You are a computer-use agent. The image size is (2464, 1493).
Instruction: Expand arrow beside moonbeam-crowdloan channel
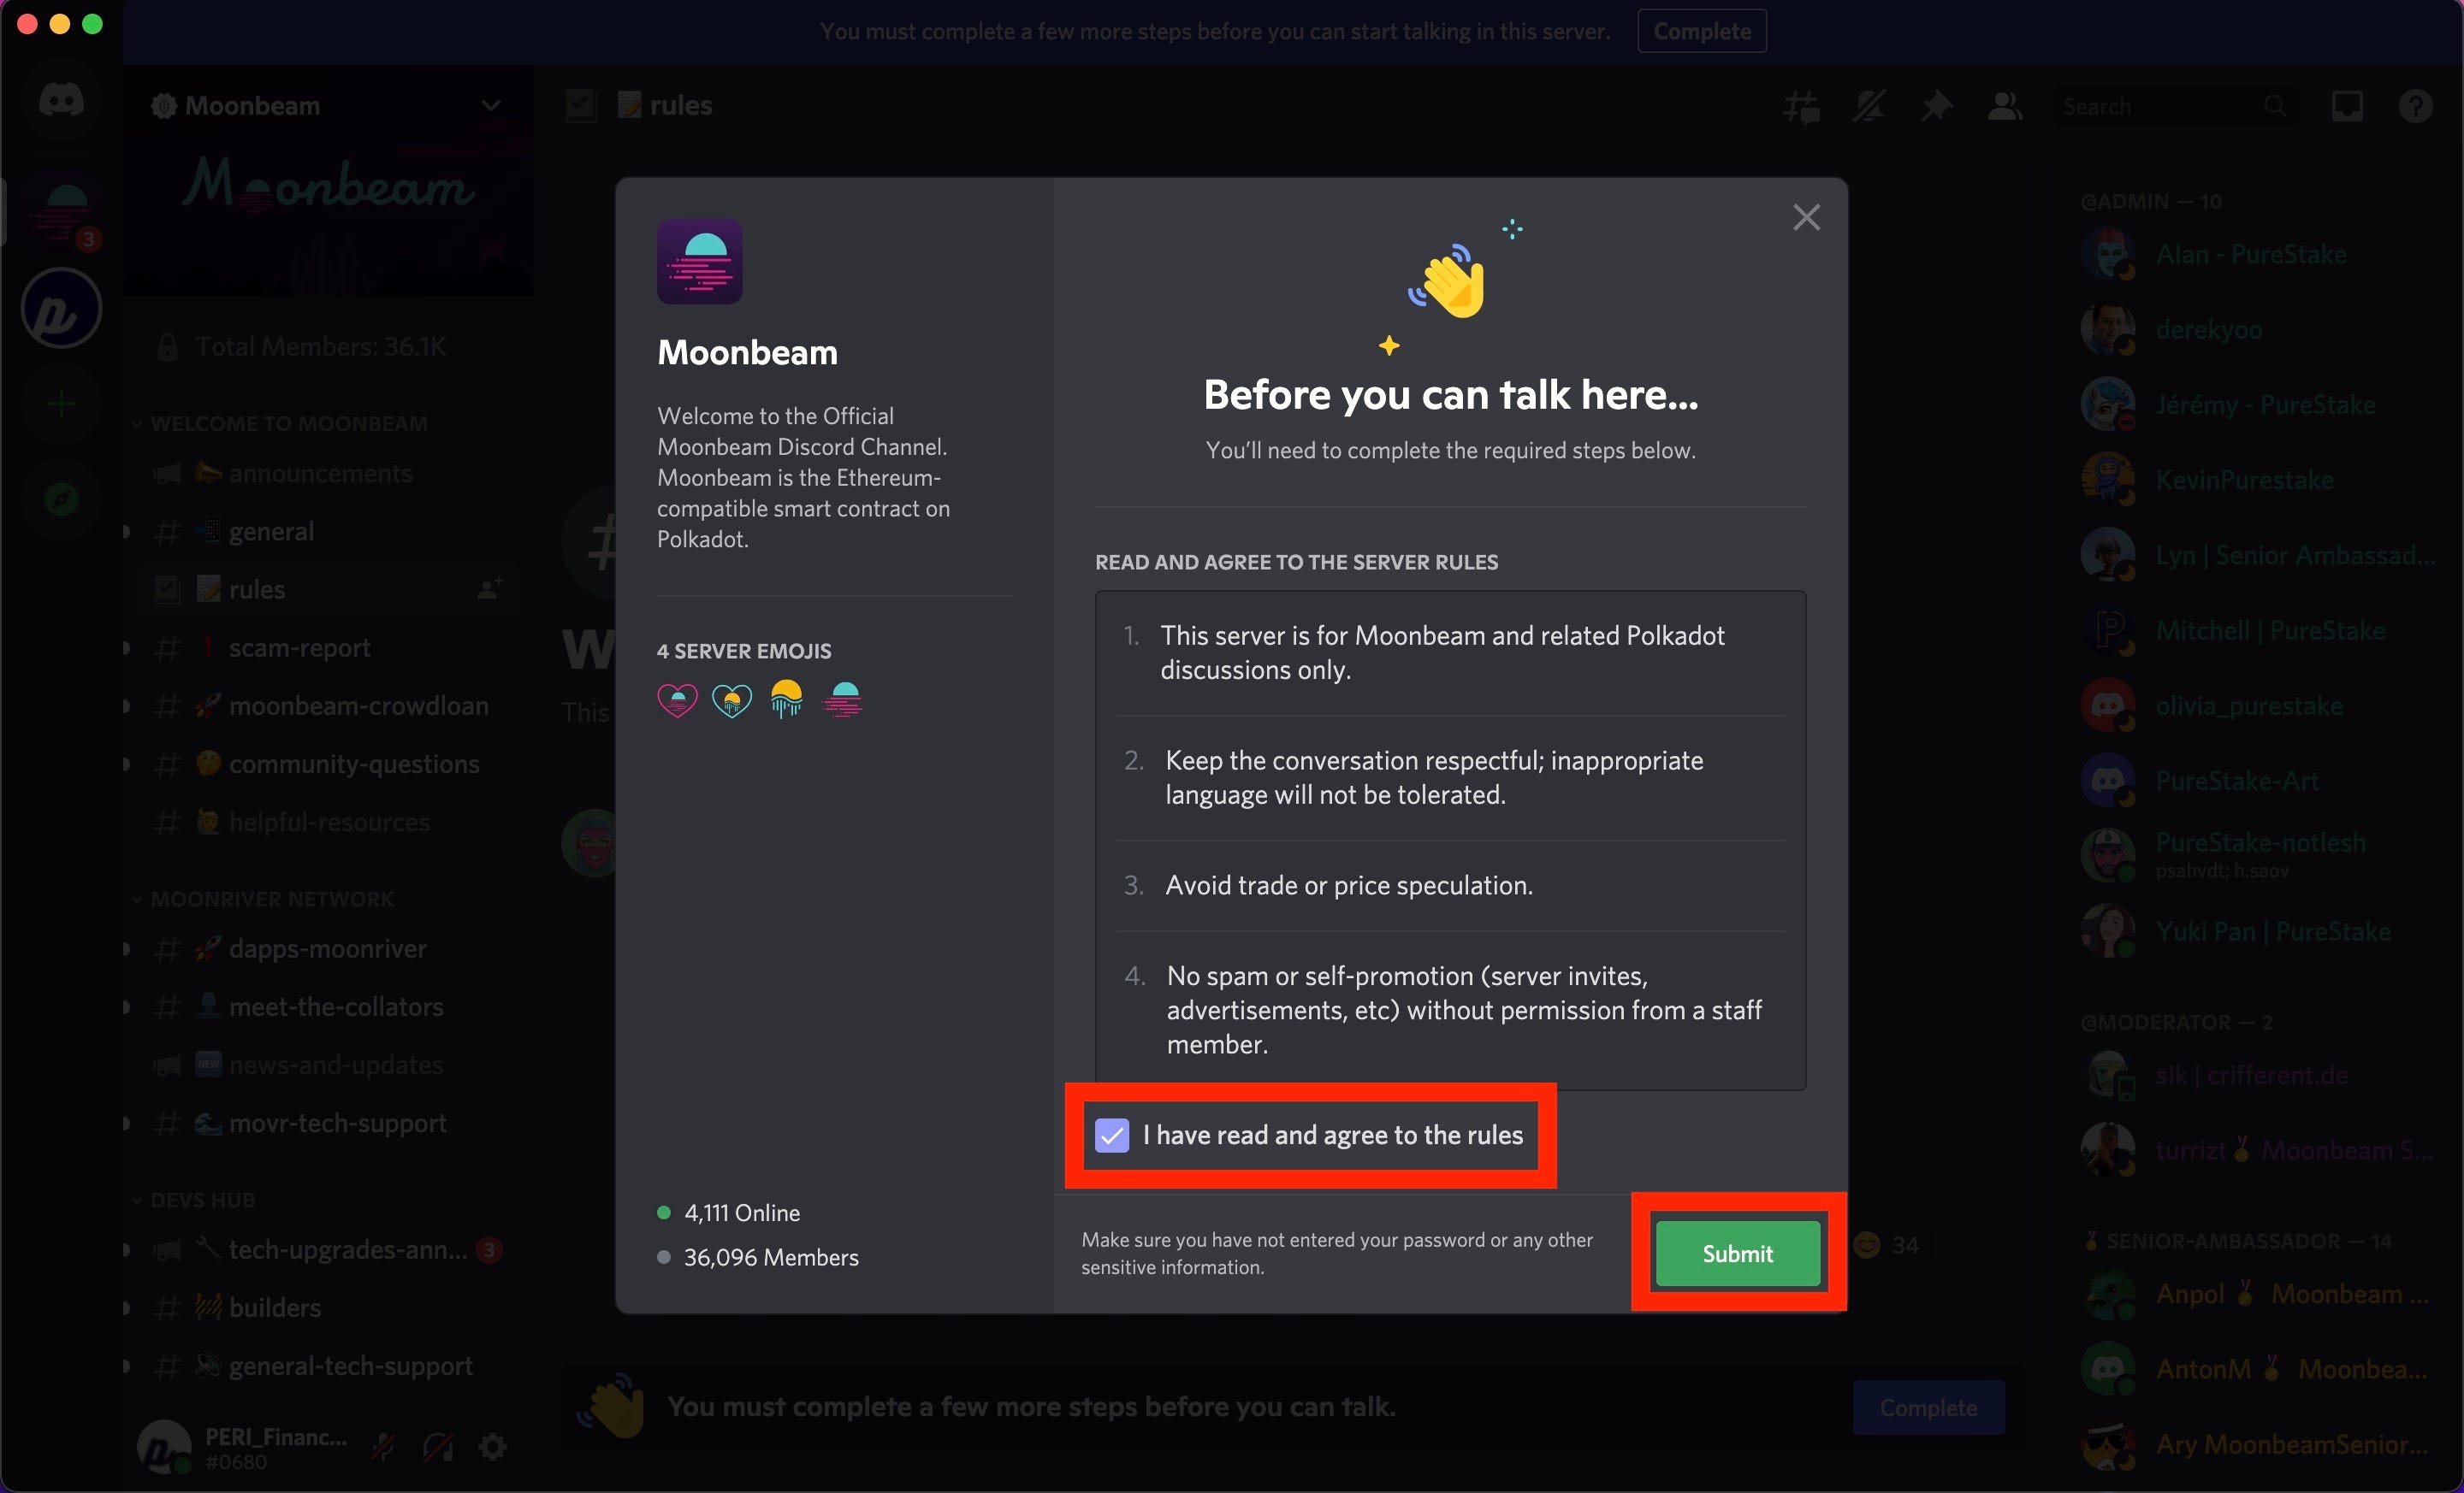coord(127,705)
